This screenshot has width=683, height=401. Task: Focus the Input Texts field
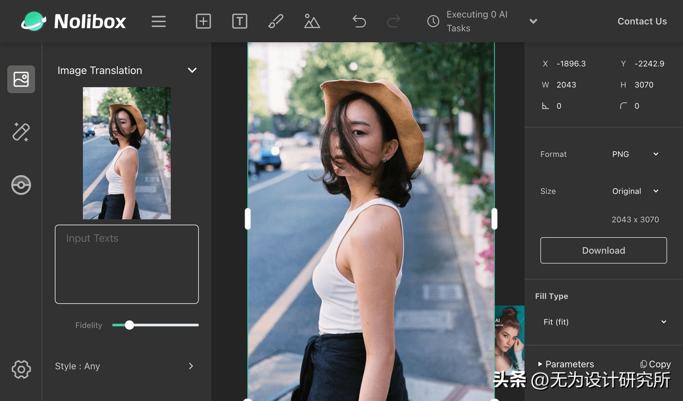click(x=127, y=264)
